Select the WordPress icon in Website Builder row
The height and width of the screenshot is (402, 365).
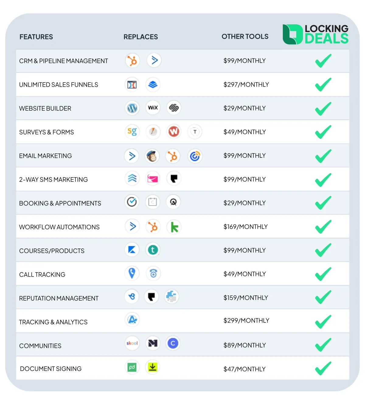(x=132, y=108)
